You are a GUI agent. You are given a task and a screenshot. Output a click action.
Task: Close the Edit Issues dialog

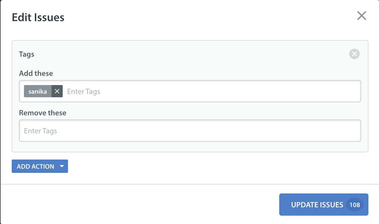tap(361, 16)
